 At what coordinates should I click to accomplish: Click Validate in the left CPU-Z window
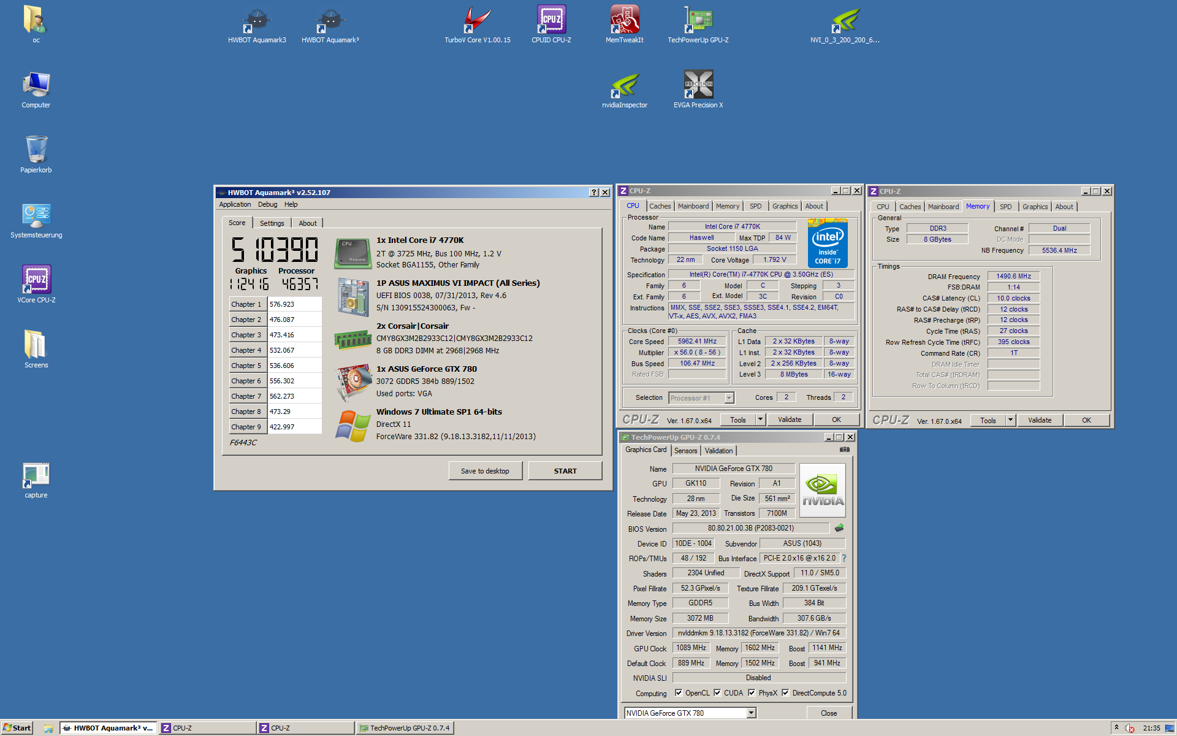click(x=790, y=420)
